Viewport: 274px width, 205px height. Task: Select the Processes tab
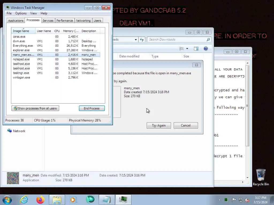click(33, 20)
